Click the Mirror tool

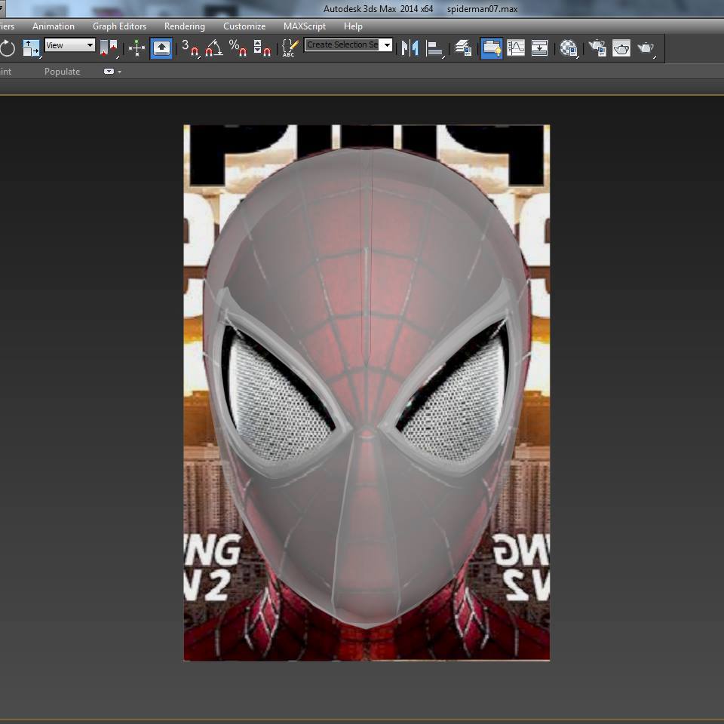(410, 48)
